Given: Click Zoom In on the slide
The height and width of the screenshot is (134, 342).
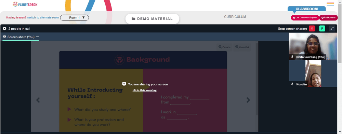Looking at the screenshot, I should click(224, 47).
